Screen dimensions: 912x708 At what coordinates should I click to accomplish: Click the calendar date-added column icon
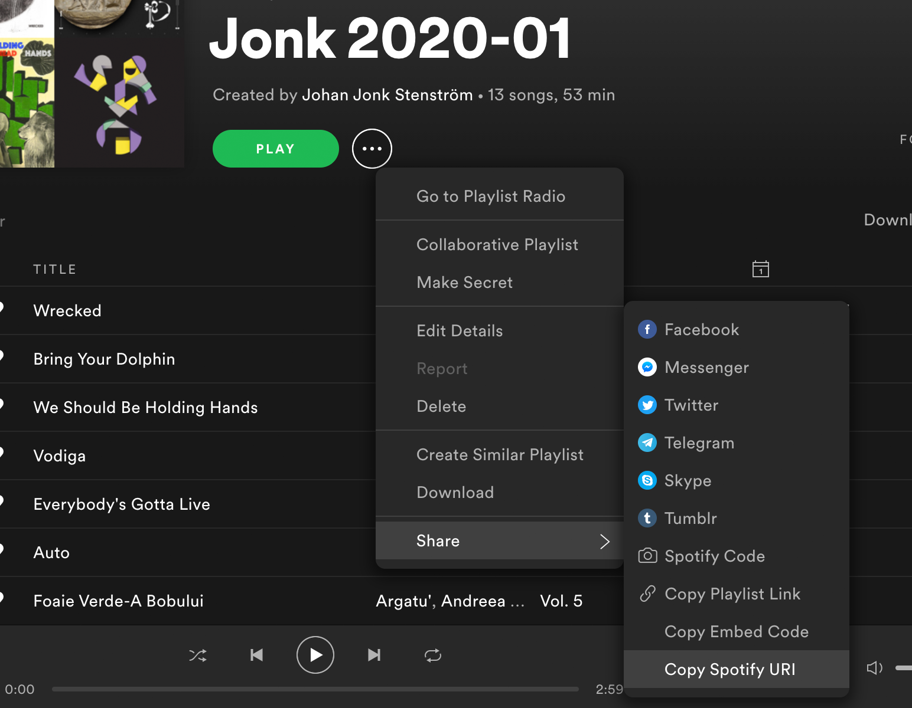761,269
